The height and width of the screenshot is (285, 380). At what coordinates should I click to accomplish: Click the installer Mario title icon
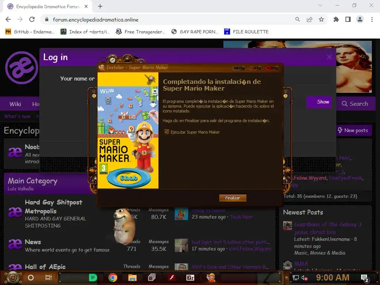coord(102,68)
